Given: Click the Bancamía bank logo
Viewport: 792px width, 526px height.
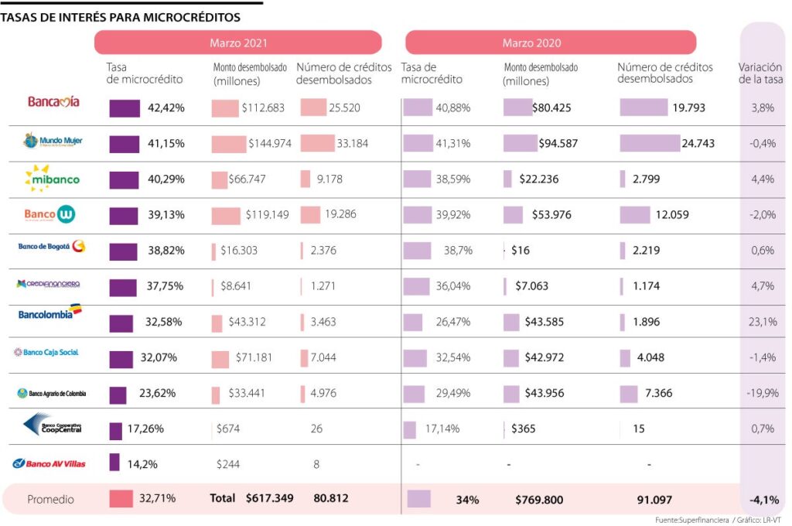Looking at the screenshot, I should 53,101.
